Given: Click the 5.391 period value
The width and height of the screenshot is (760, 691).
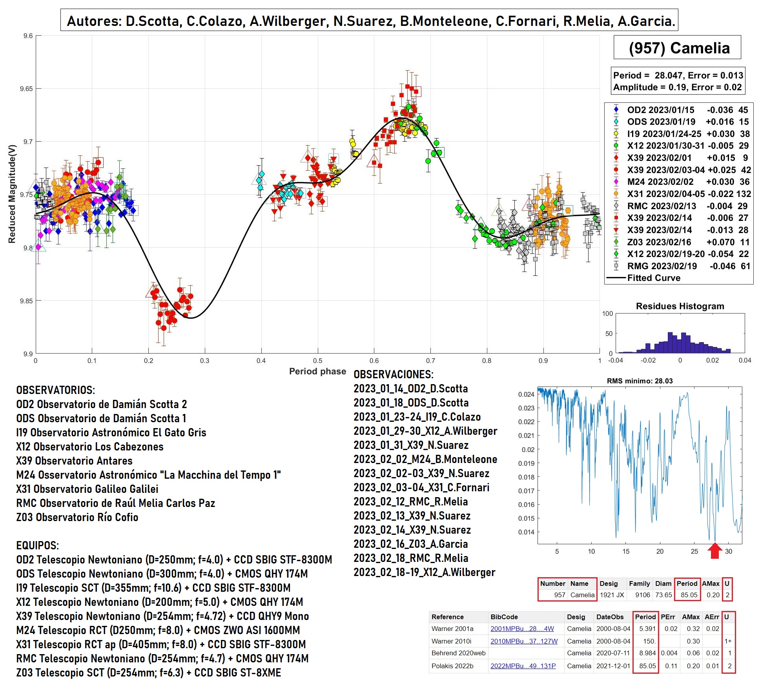Looking at the screenshot, I should tap(647, 629).
